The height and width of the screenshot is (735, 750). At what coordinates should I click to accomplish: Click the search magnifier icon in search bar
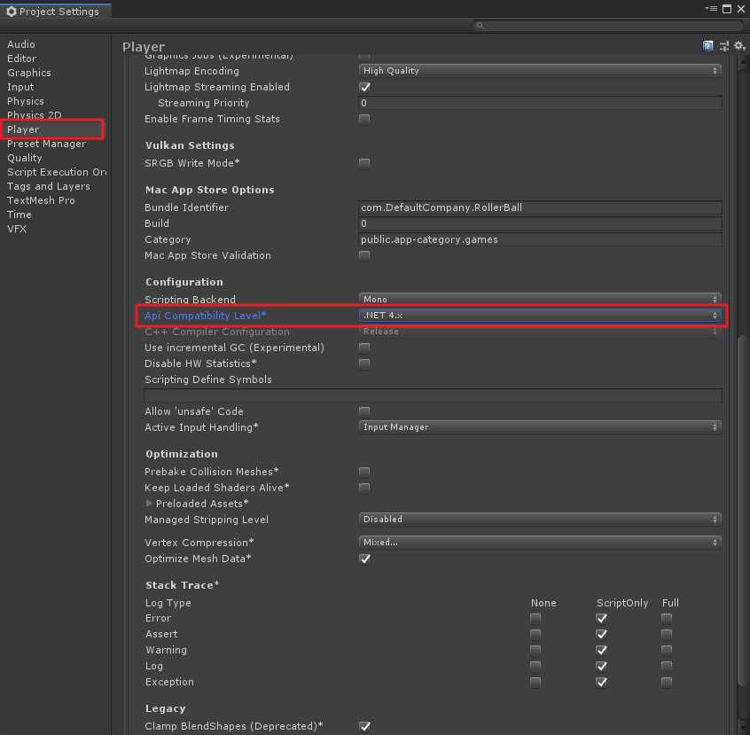480,26
